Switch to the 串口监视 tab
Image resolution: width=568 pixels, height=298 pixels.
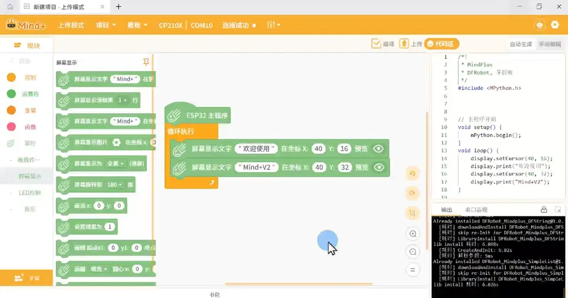coord(476,210)
